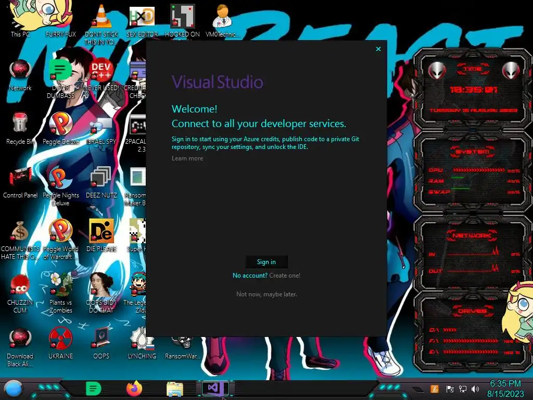Click the left alien head on the time widget
The width and height of the screenshot is (533, 400).
click(x=437, y=71)
